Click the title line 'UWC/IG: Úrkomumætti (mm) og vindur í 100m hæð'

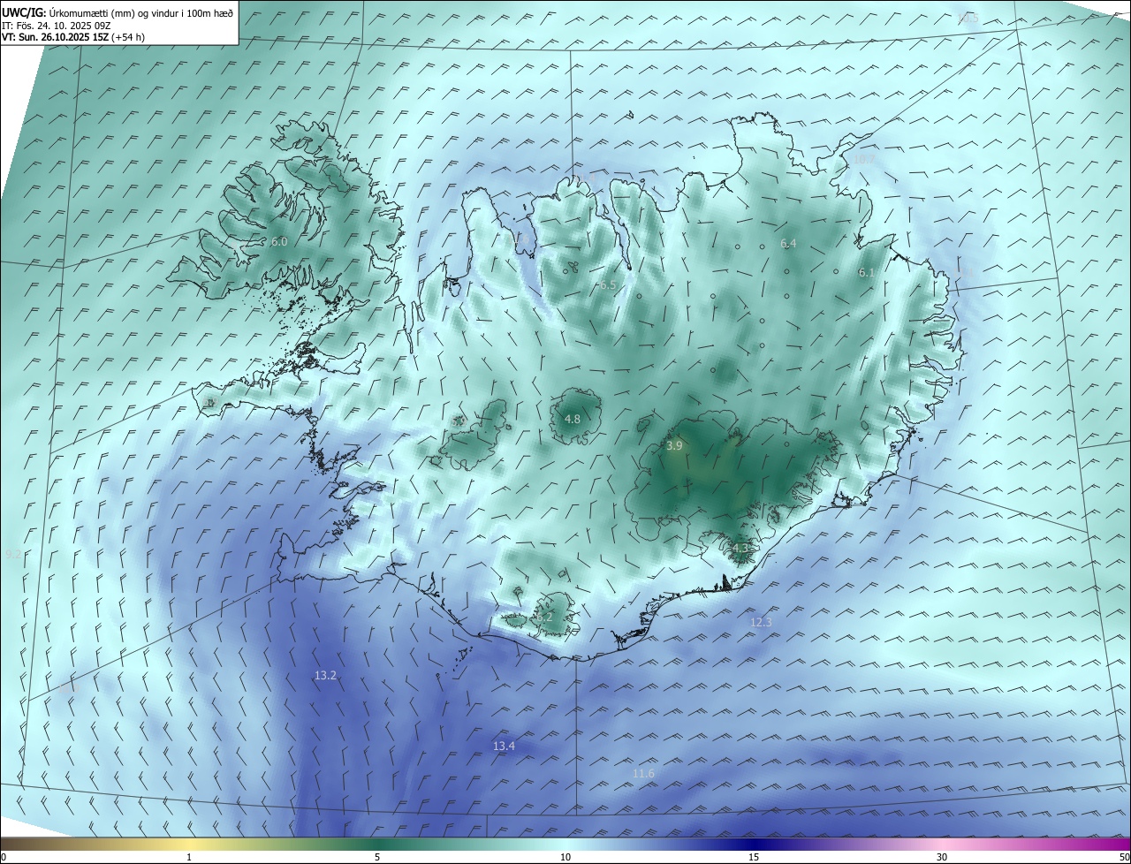point(118,13)
